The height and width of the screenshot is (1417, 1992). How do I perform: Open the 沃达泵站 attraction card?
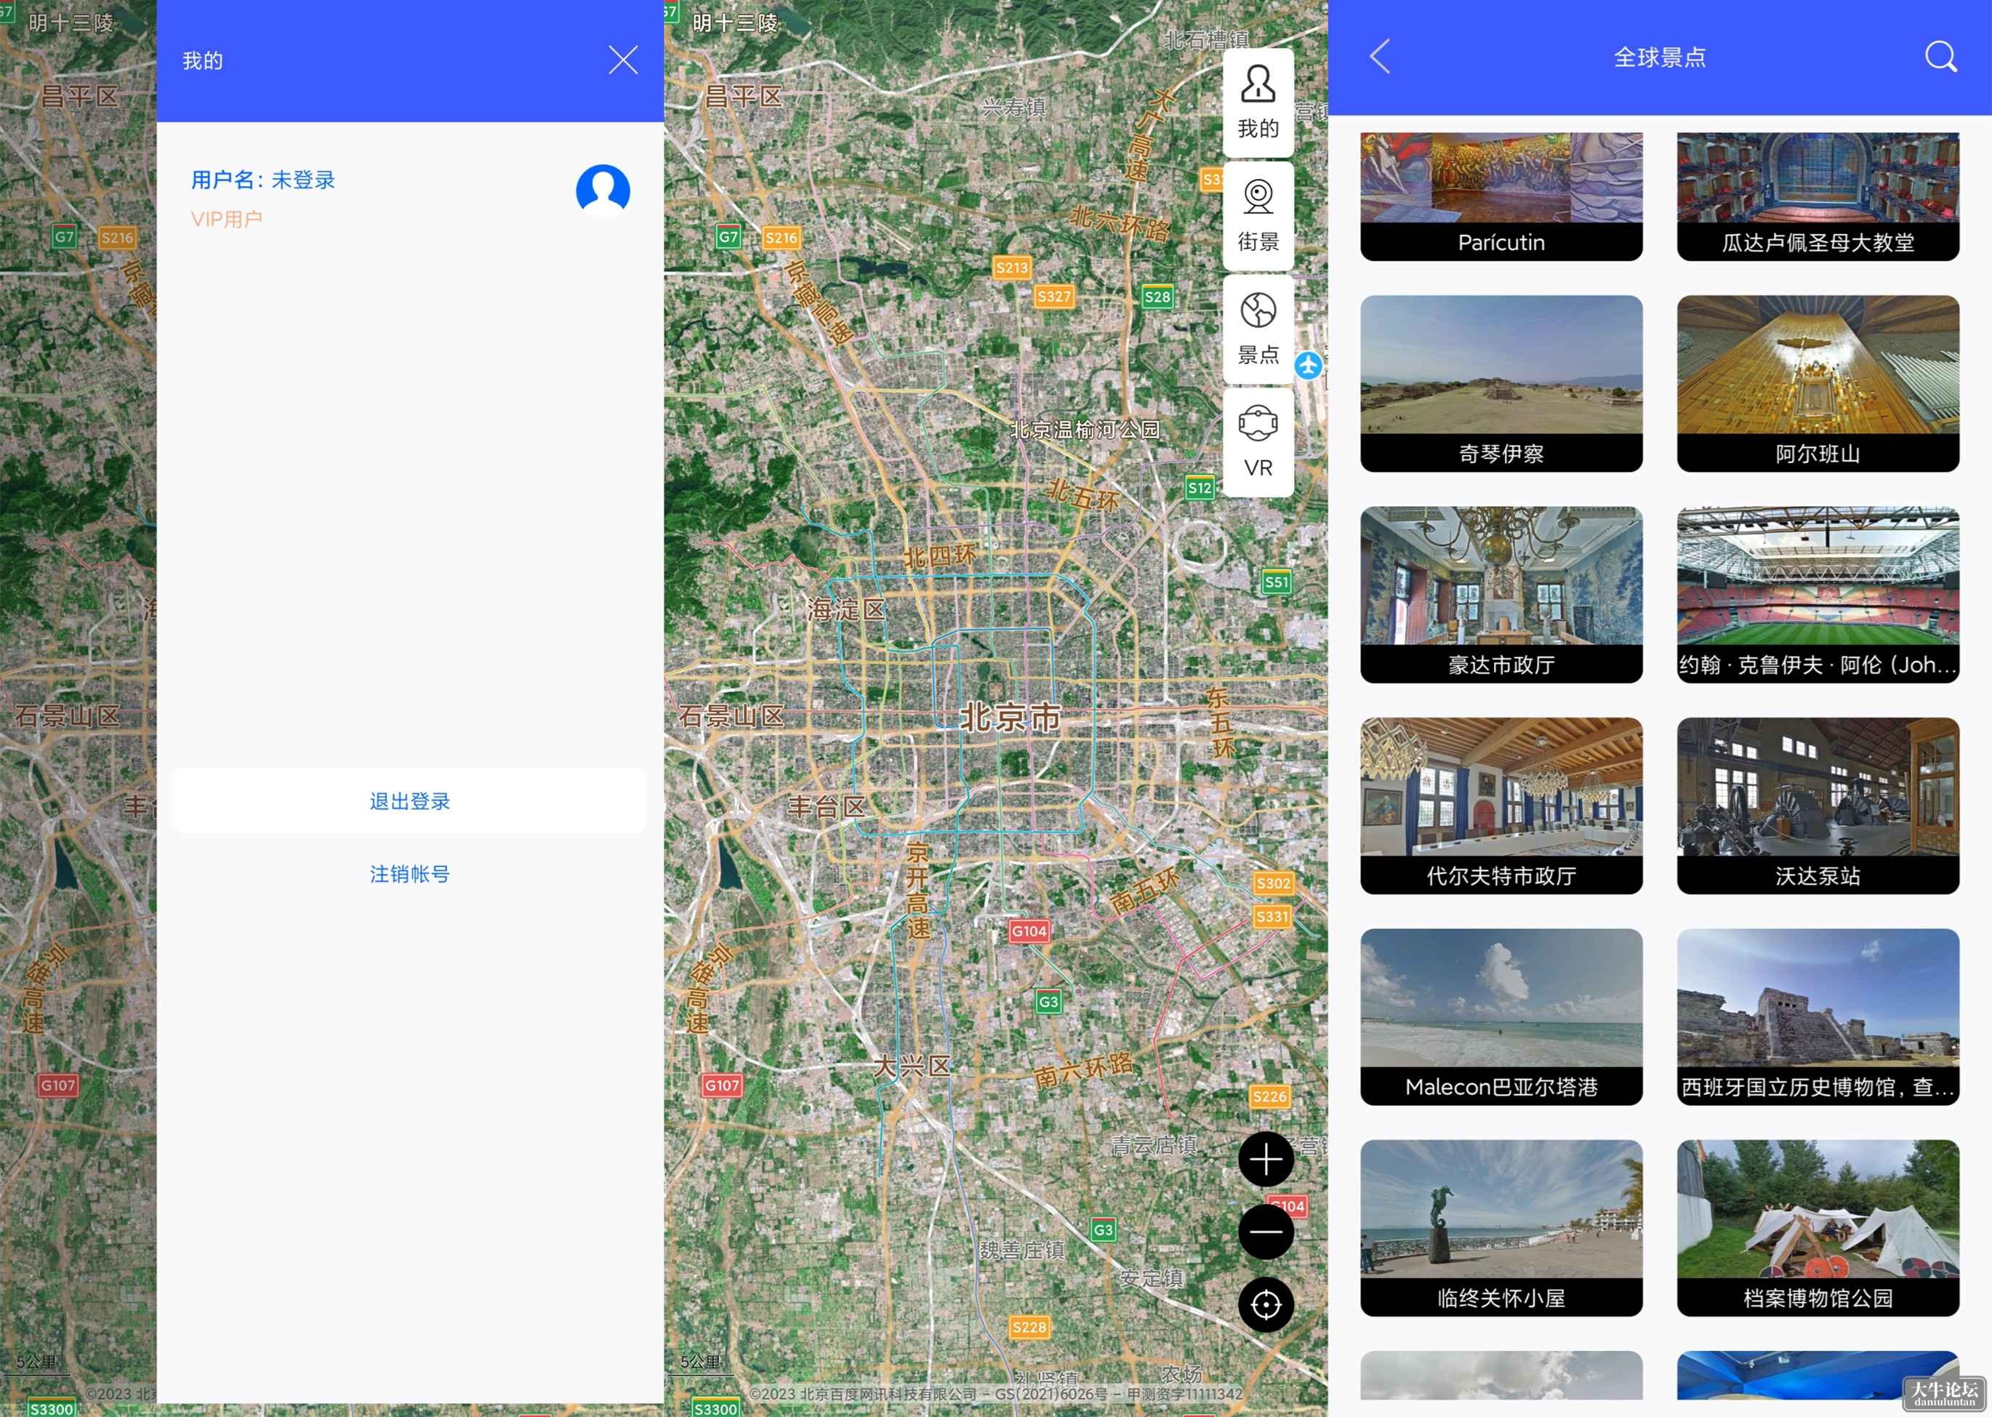(1818, 806)
